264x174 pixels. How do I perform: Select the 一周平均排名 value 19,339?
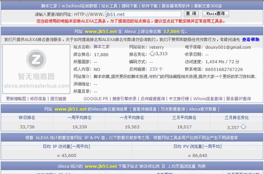[x=80, y=127]
